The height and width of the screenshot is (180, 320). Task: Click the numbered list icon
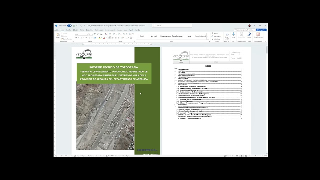[x=114, y=34]
